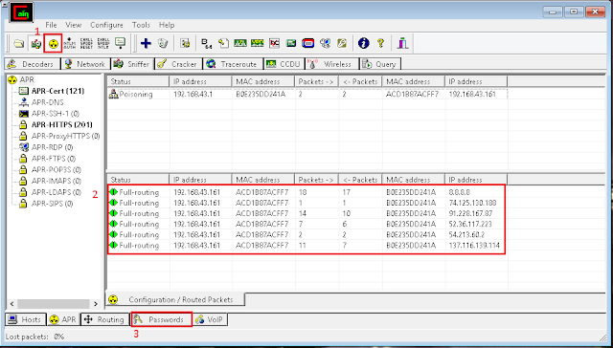Click the blue plus Add to list icon
This screenshot has height=348, width=613.
[x=146, y=43]
